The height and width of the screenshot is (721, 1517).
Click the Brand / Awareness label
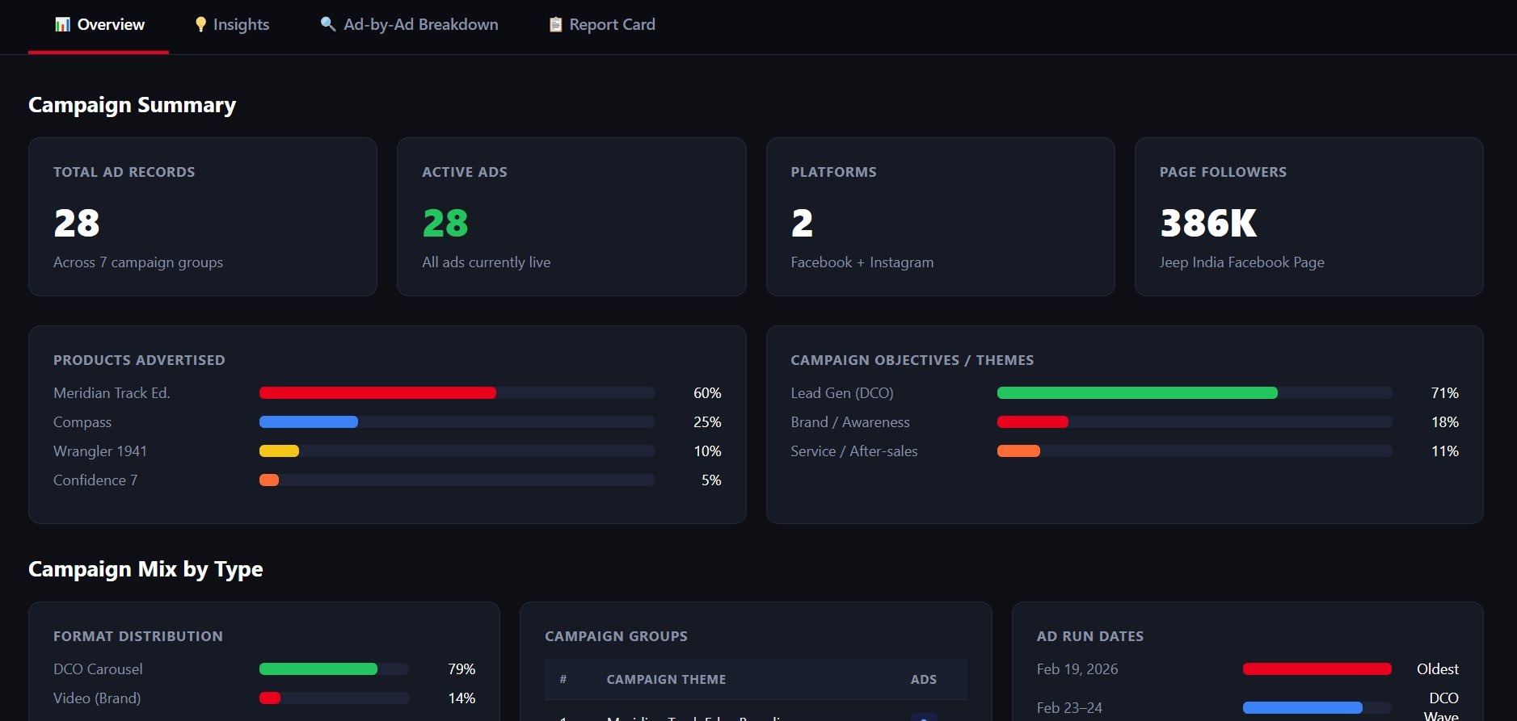(x=850, y=422)
